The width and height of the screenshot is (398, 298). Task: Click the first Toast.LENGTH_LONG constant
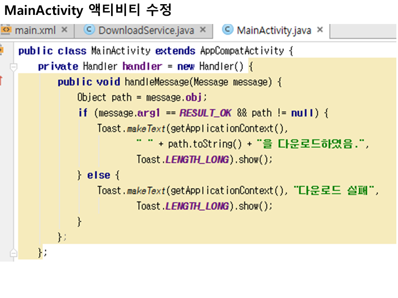pyautogui.click(x=197, y=160)
